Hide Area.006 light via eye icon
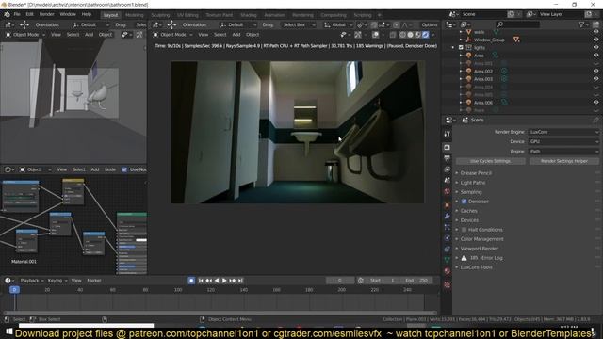The width and height of the screenshot is (603, 339). click(x=595, y=103)
